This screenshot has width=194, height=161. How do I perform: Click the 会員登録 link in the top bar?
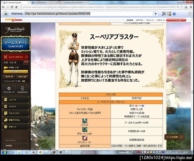click(130, 20)
